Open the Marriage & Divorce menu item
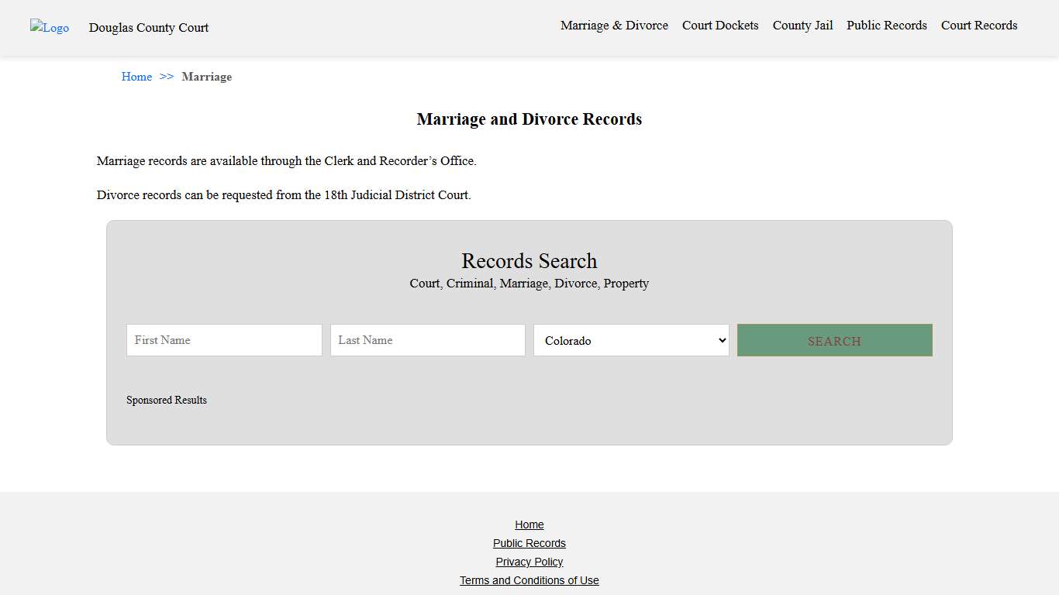The width and height of the screenshot is (1059, 595). tap(614, 26)
